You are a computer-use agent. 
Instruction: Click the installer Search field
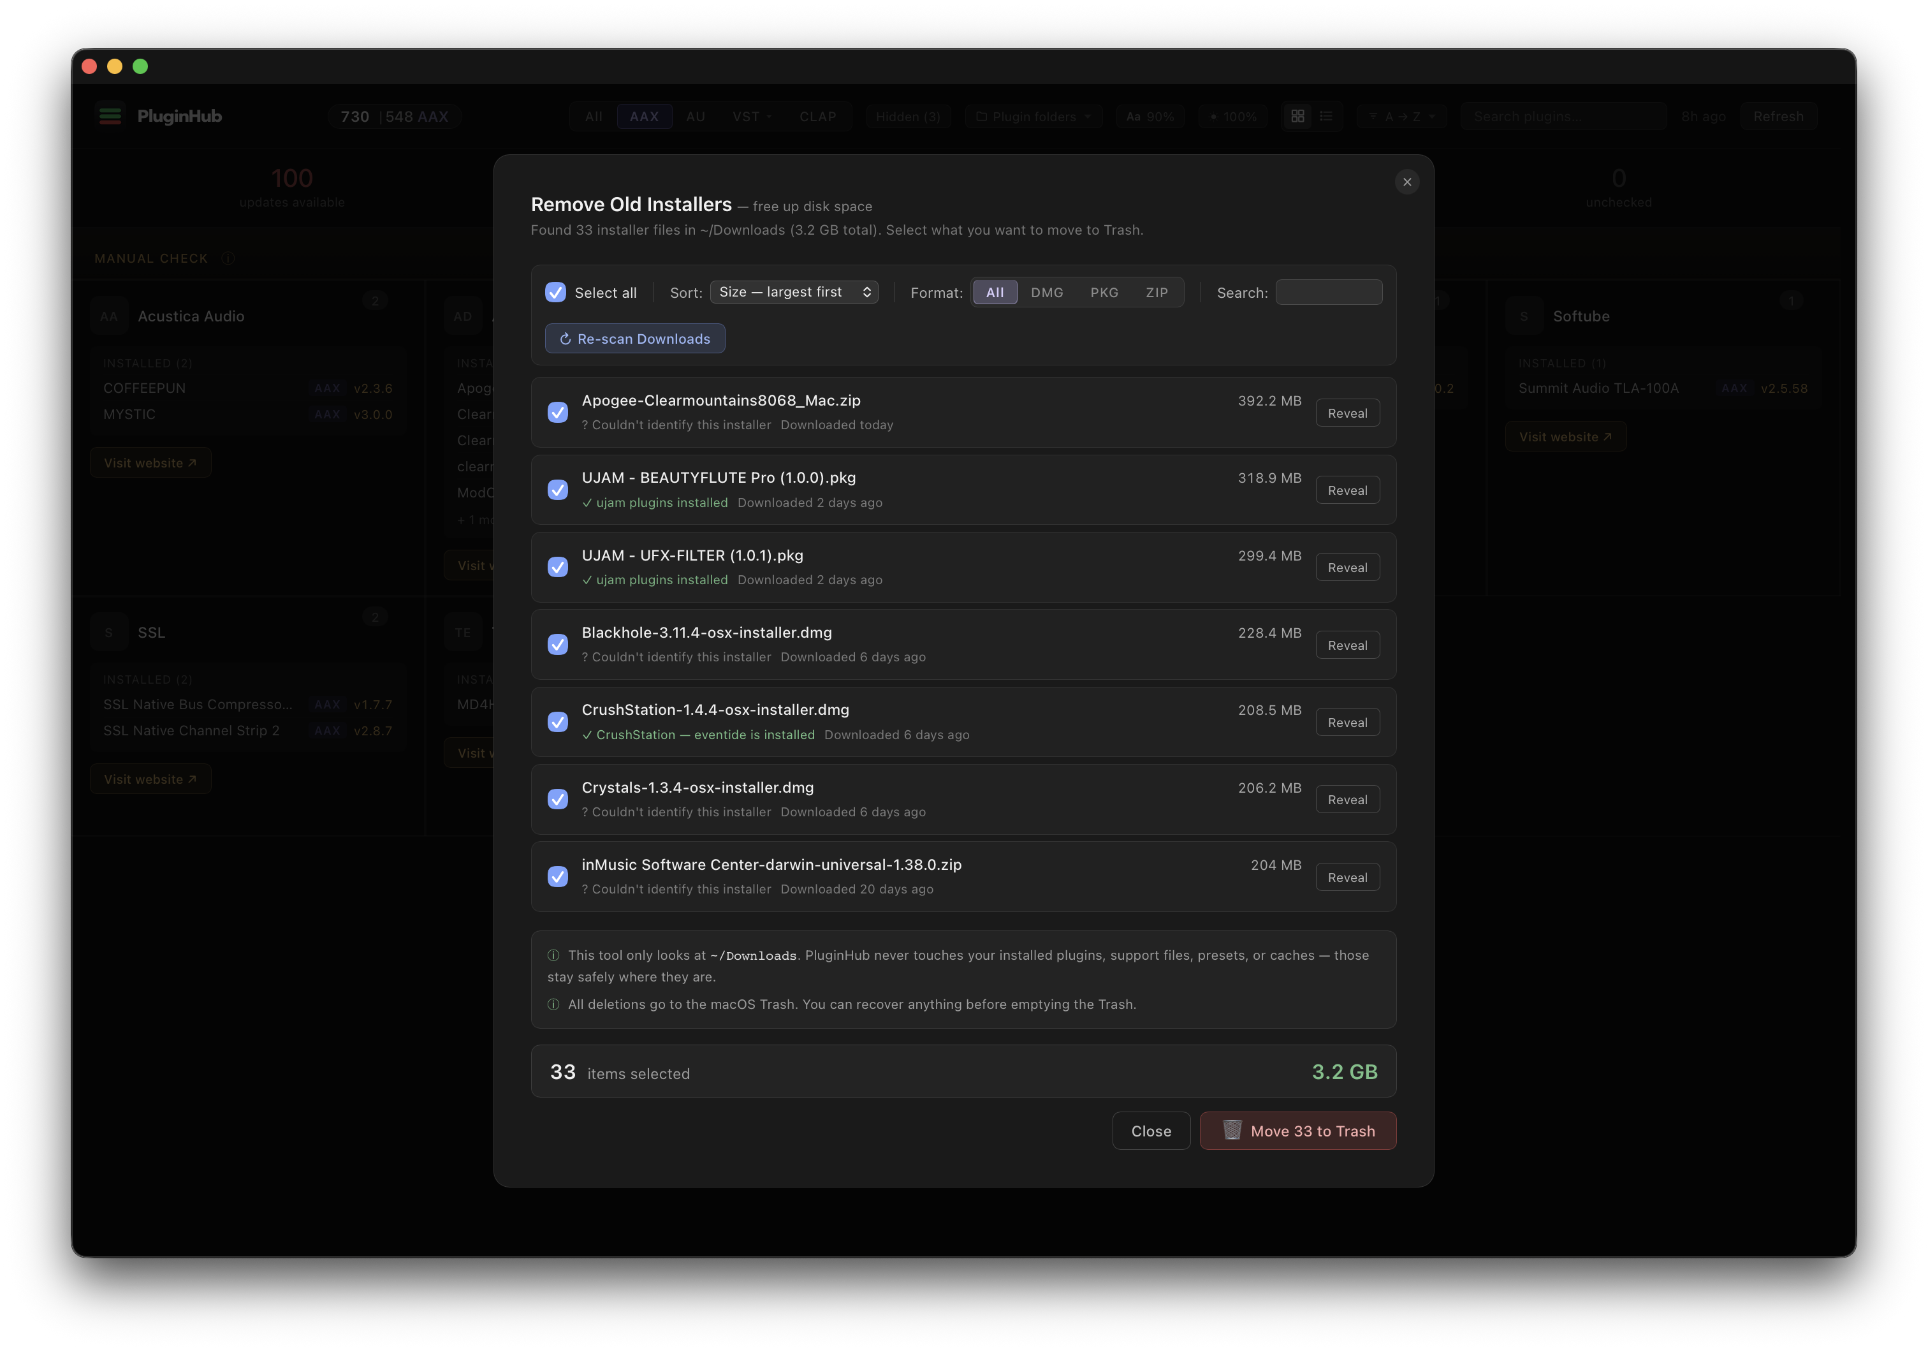[x=1329, y=292]
